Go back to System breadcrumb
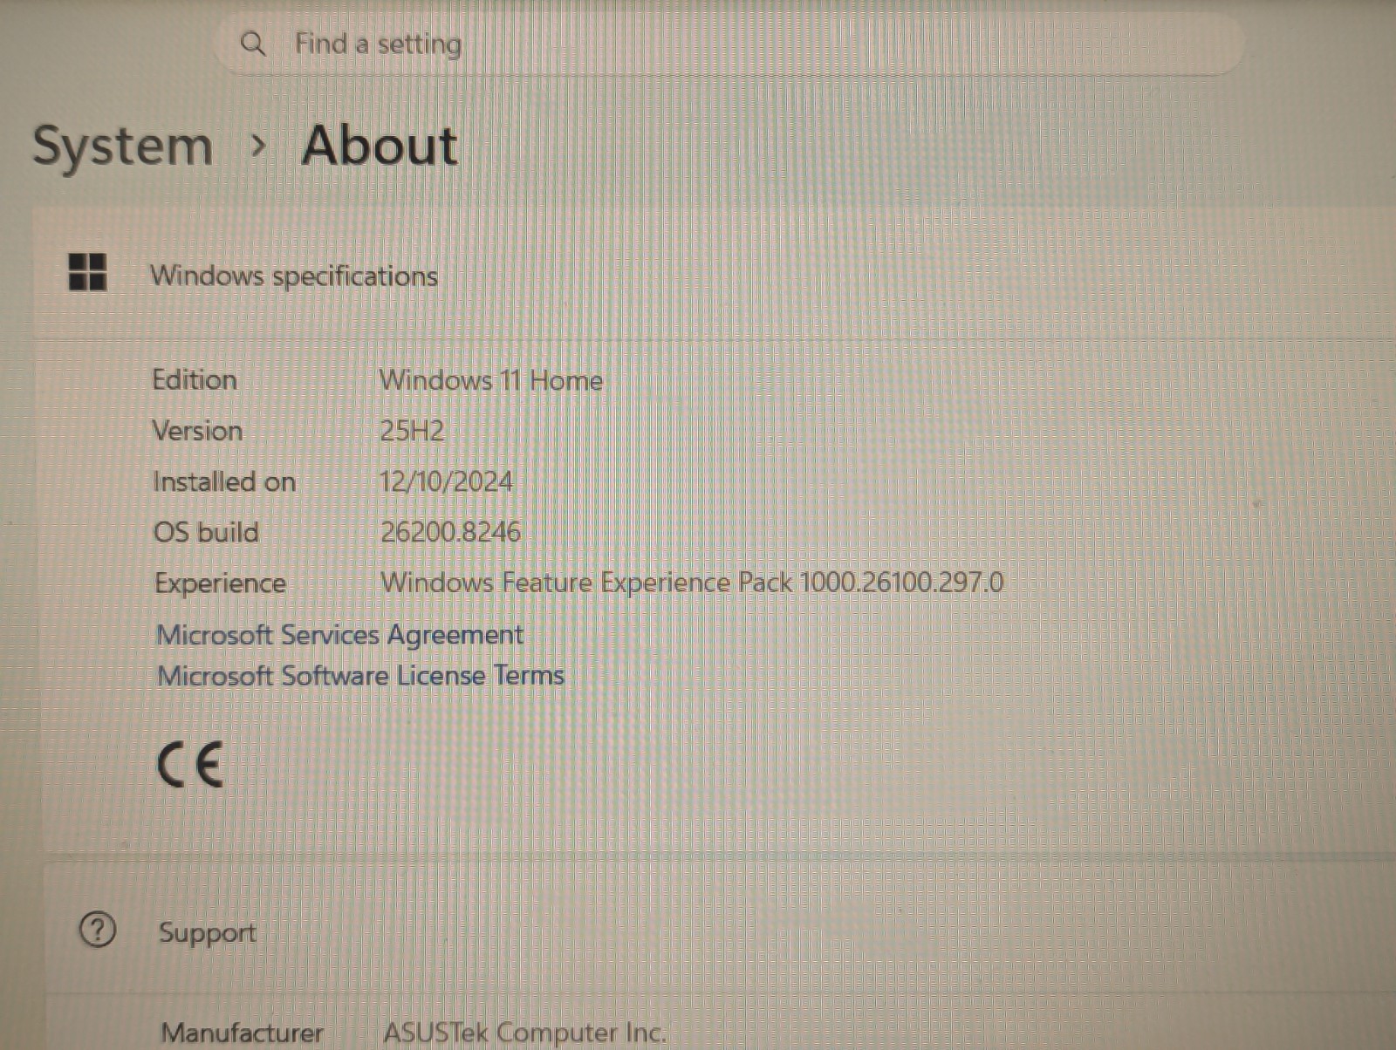 click(x=123, y=147)
